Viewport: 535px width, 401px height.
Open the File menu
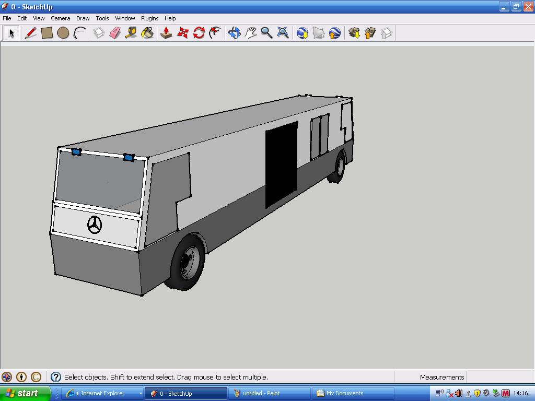coord(7,18)
